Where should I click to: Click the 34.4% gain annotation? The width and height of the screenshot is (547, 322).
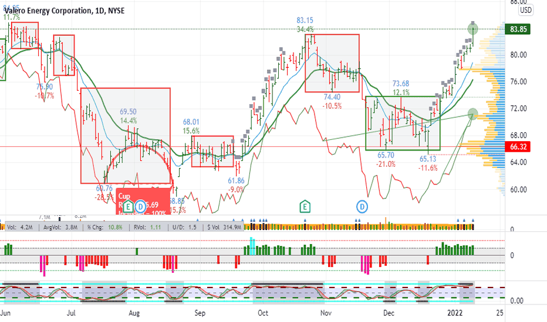tap(305, 29)
